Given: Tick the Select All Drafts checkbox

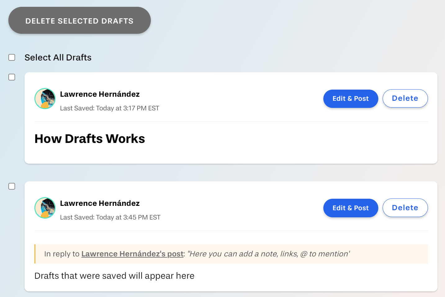Looking at the screenshot, I should (12, 57).
